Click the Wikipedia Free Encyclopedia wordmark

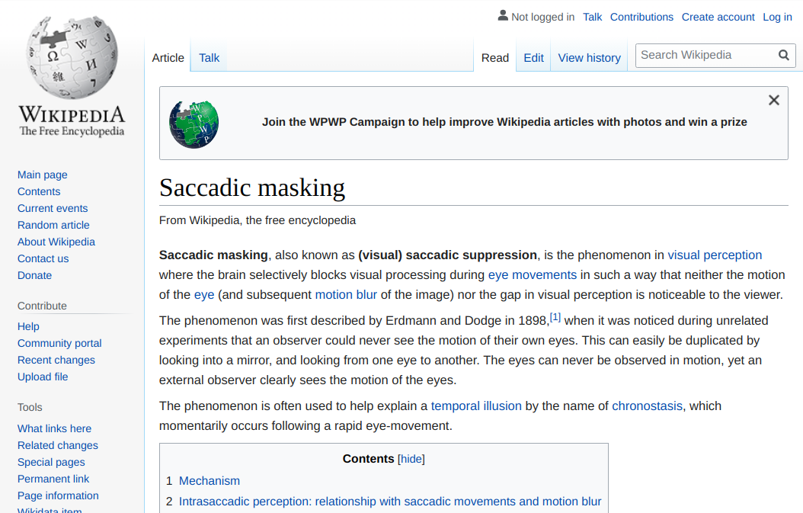(x=72, y=121)
